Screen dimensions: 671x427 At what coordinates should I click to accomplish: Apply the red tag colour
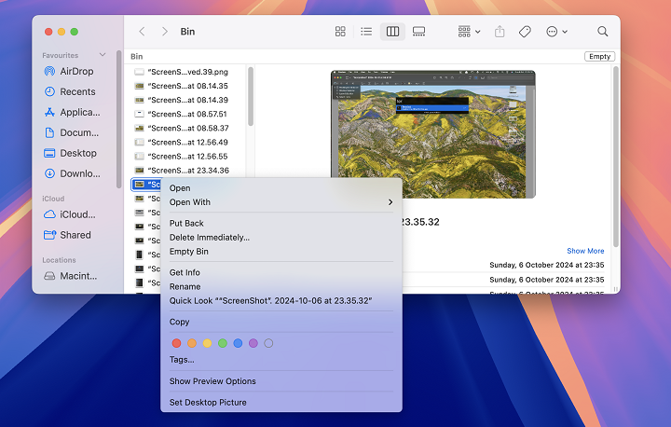176,343
